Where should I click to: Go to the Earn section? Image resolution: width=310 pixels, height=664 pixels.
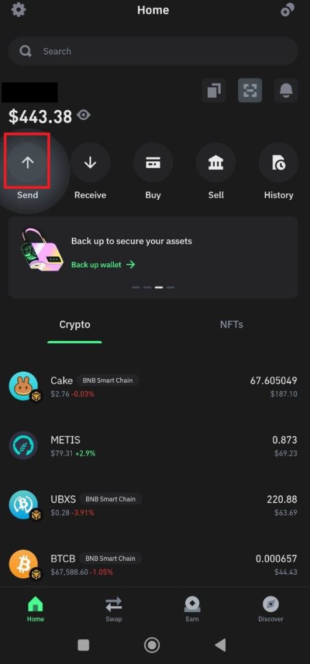pos(192,609)
